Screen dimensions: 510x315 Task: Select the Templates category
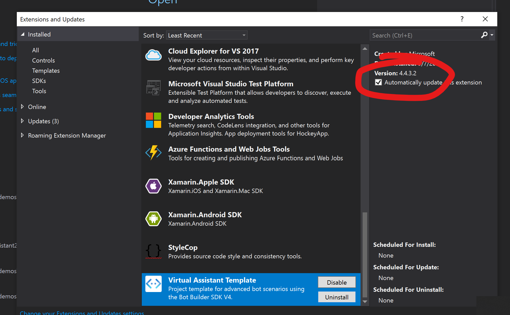[x=46, y=70]
